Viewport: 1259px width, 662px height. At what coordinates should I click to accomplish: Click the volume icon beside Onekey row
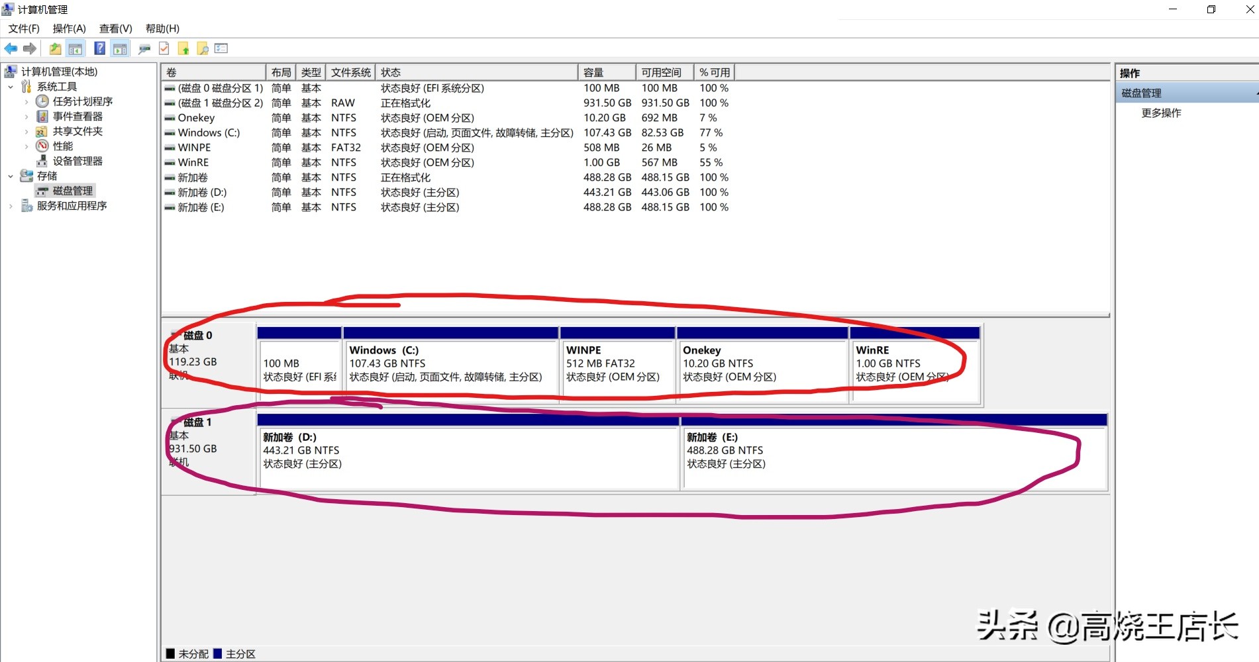(x=170, y=118)
